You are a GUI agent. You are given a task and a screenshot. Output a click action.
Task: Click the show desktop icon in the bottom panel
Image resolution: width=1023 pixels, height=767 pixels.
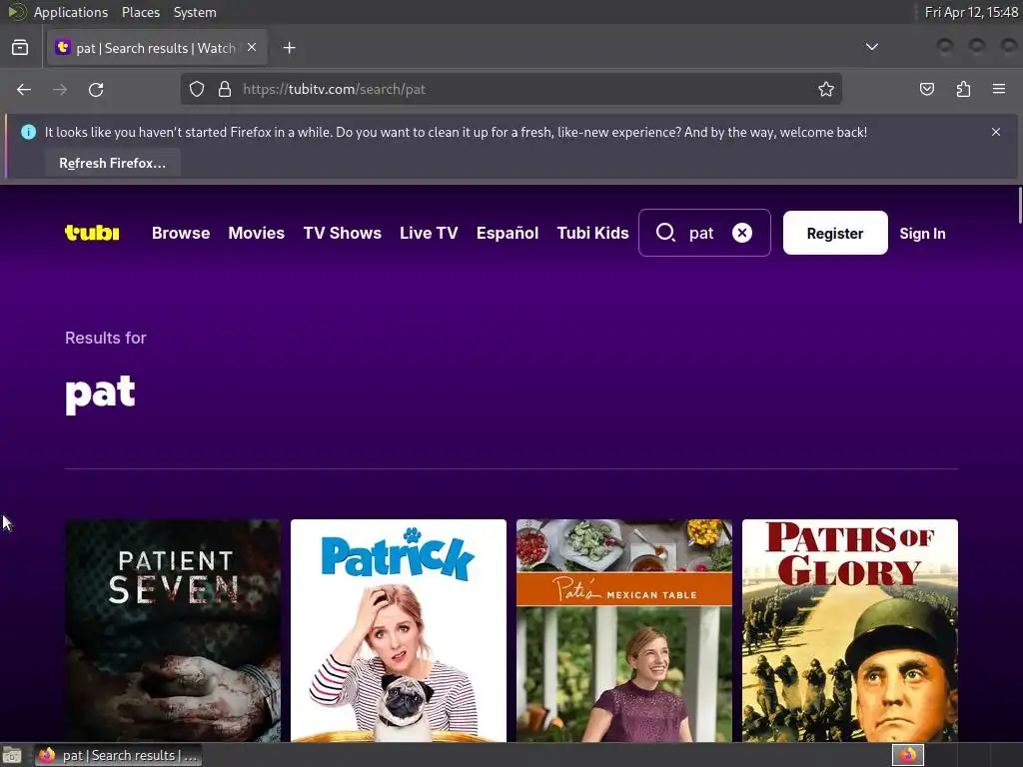12,755
